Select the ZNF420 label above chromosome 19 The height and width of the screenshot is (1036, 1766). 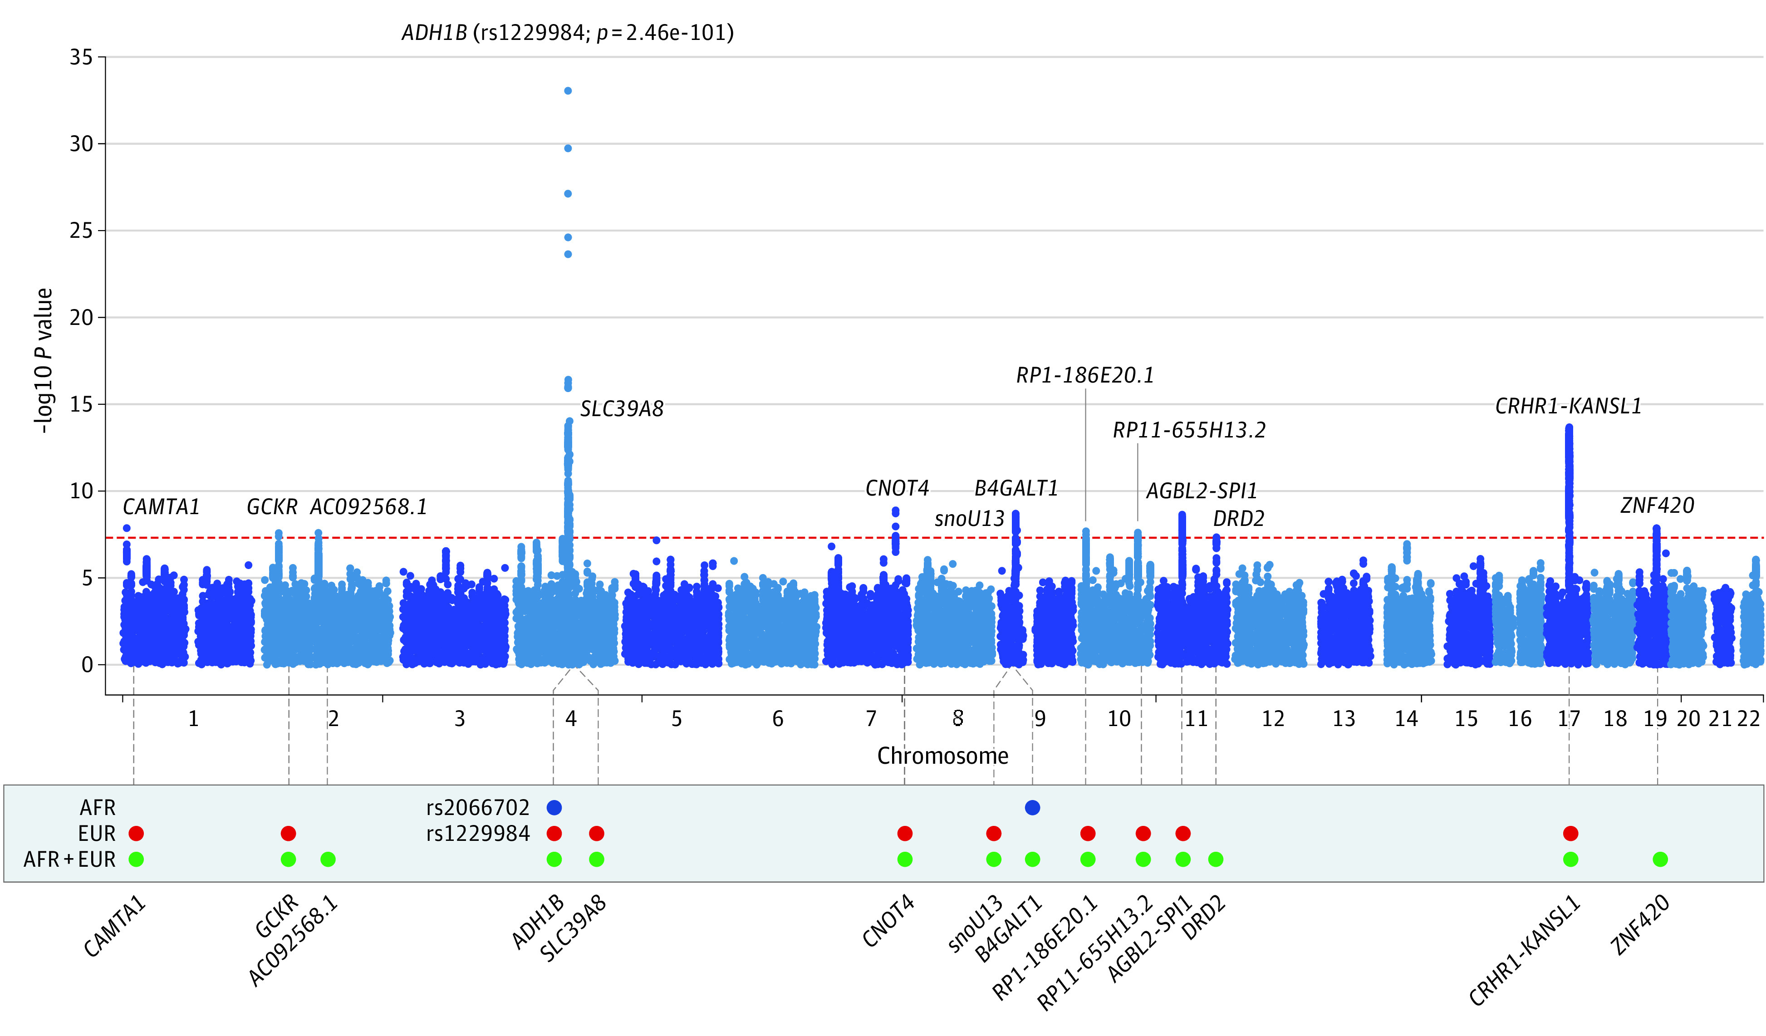[x=1657, y=506]
